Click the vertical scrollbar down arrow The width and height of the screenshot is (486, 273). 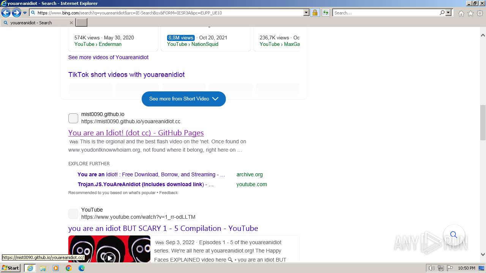tap(483, 254)
